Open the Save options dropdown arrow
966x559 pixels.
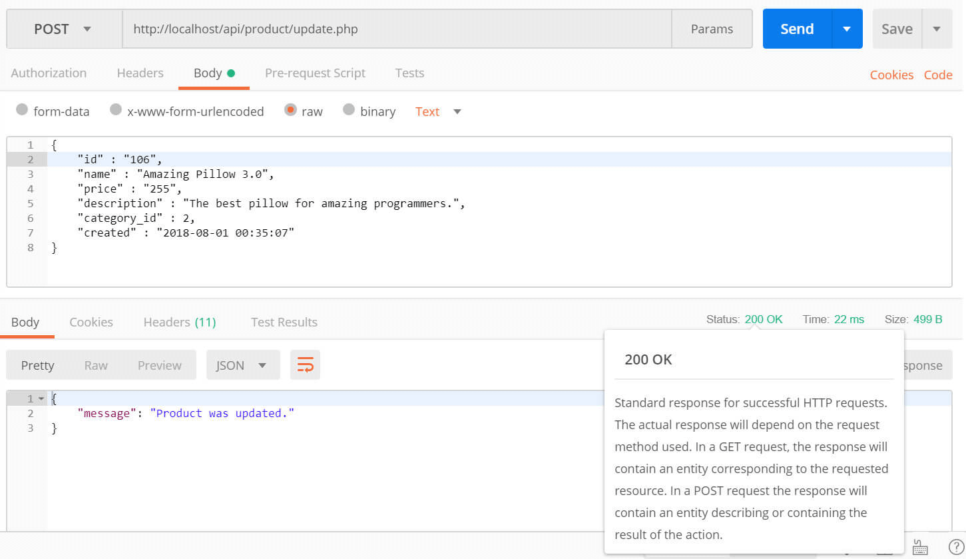pos(937,29)
